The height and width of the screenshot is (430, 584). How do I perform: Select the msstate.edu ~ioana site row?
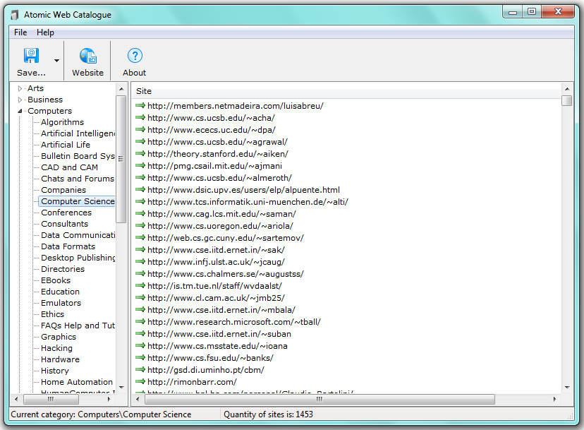click(217, 346)
